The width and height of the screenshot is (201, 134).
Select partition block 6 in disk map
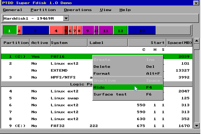(x=70, y=30)
